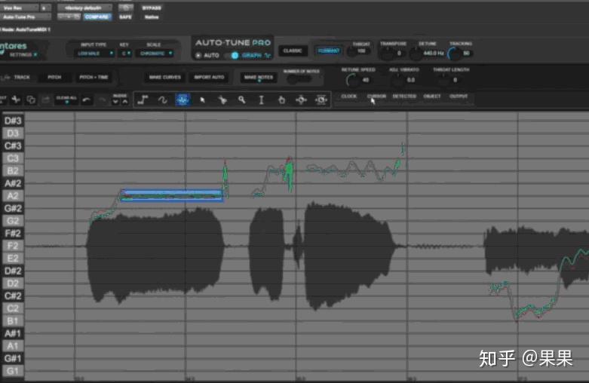Click the IMPORT AUTO button

209,78
